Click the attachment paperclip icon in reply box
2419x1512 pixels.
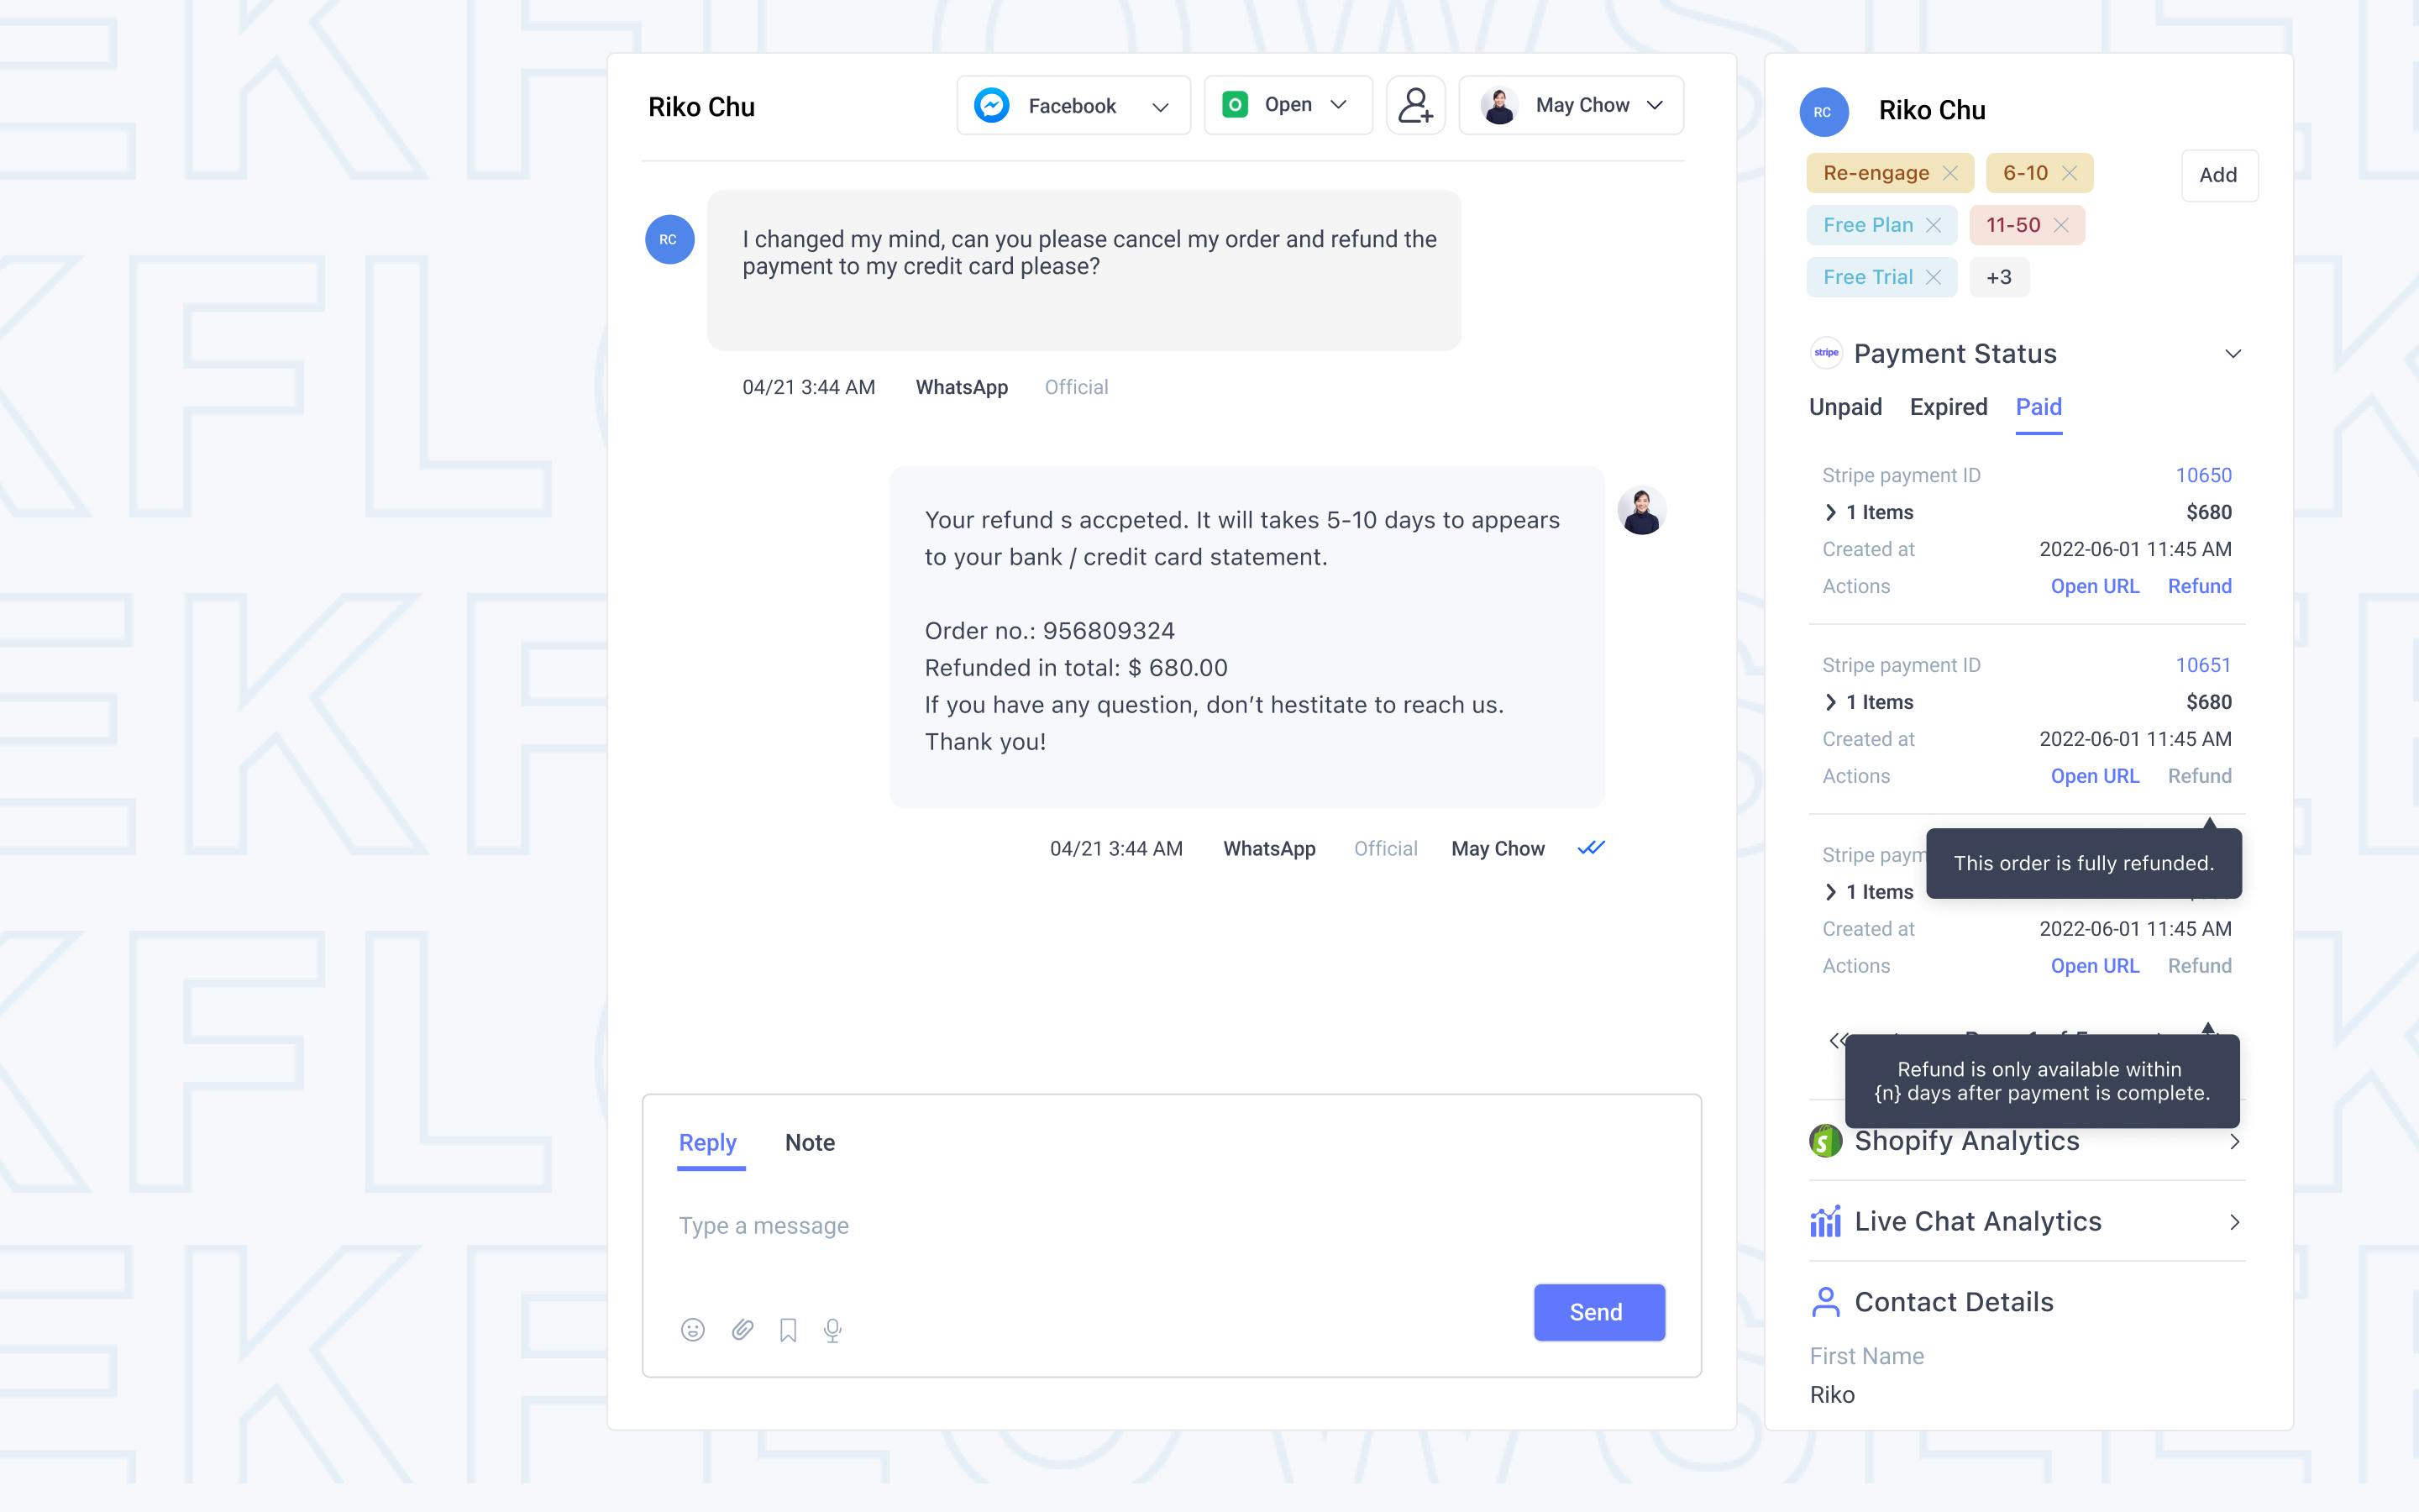coord(740,1329)
